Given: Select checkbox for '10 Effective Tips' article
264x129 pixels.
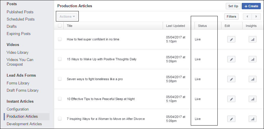Looking at the screenshot, I should tap(60, 99).
